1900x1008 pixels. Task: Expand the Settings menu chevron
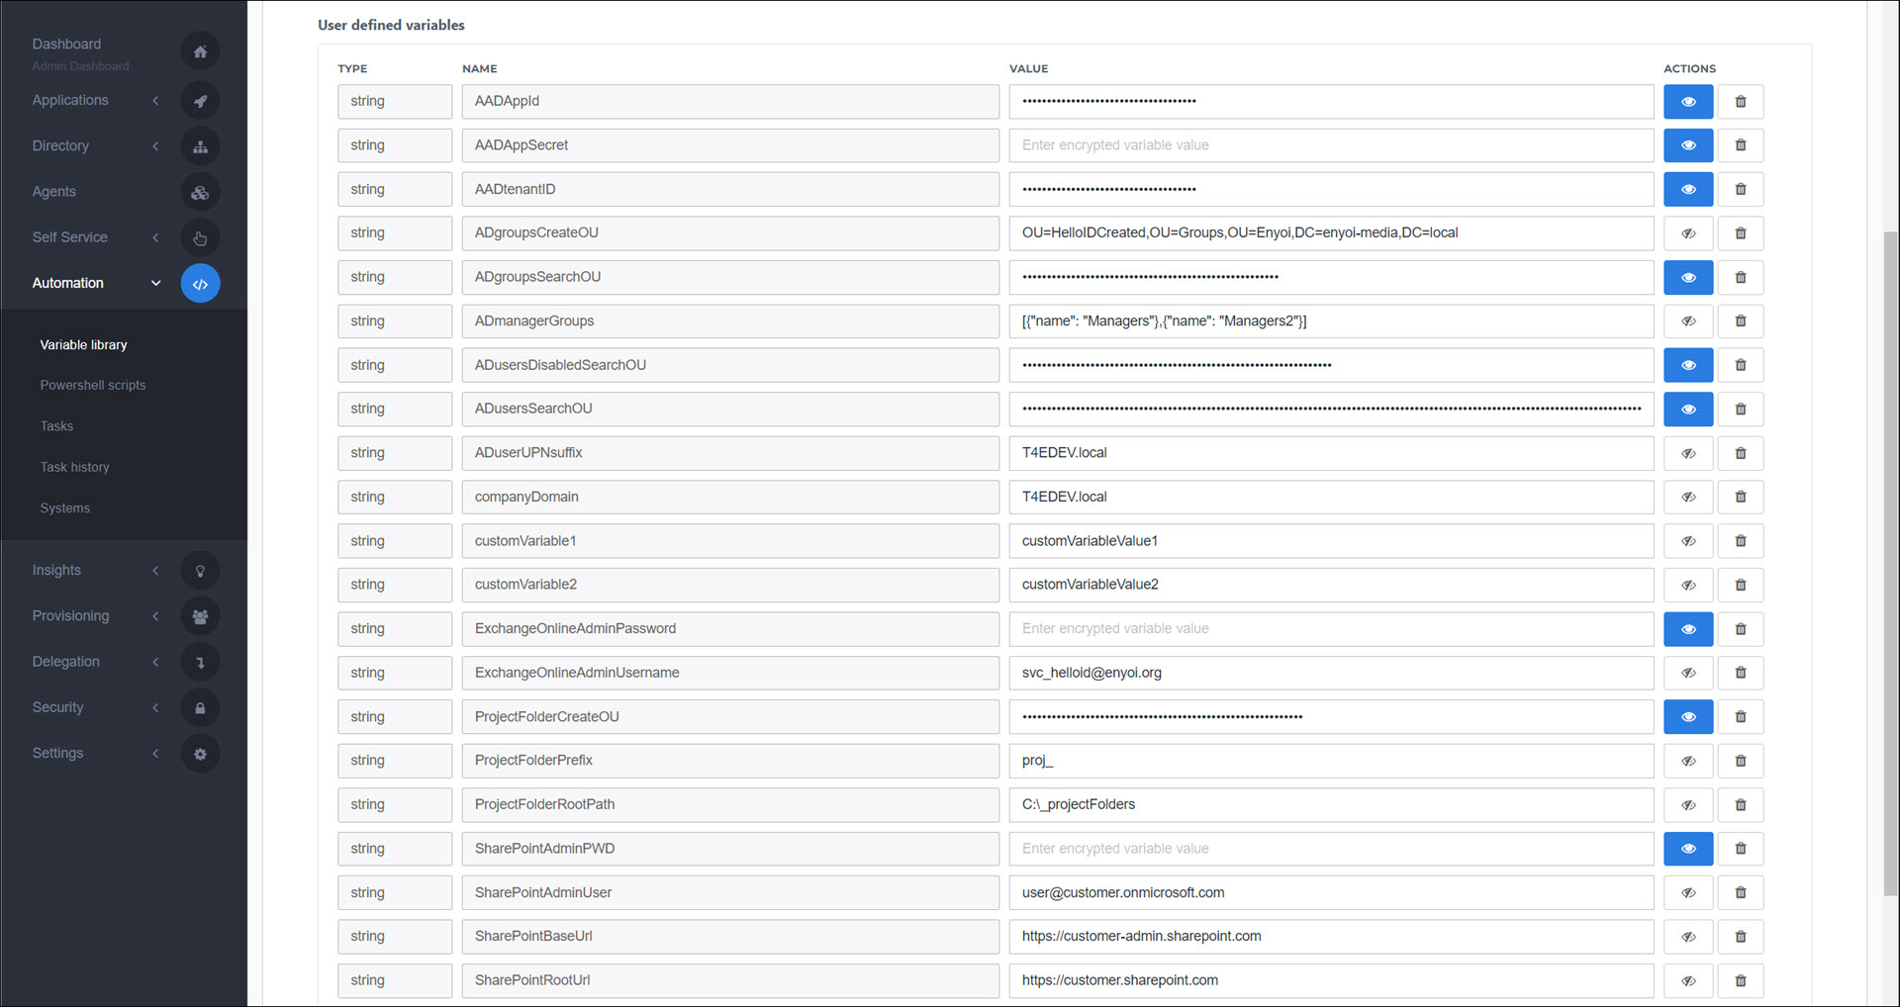[x=155, y=754]
